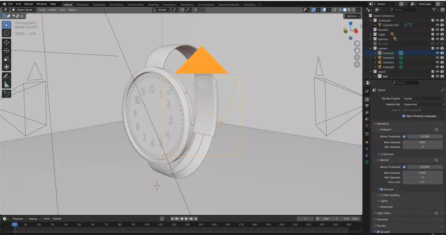Open the Output properties tab

(367, 106)
